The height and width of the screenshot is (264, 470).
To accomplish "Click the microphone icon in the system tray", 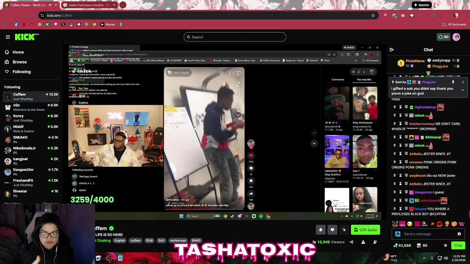I will coord(432,258).
